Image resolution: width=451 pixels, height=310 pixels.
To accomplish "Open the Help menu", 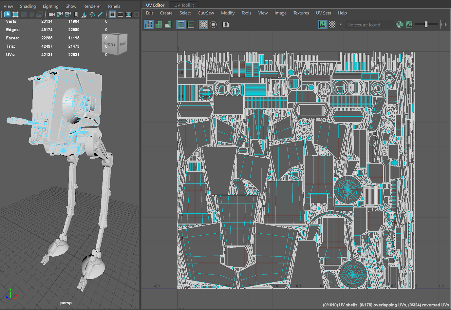I will [x=342, y=13].
